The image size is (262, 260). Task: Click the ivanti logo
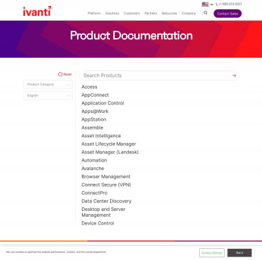pyautogui.click(x=37, y=11)
